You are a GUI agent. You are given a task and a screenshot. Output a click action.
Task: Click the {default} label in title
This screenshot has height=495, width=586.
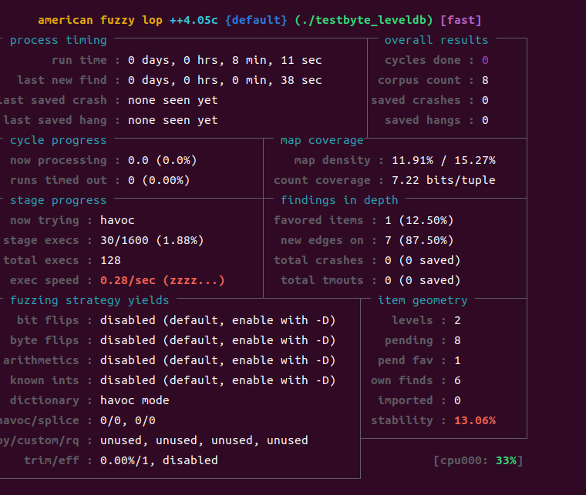256,20
